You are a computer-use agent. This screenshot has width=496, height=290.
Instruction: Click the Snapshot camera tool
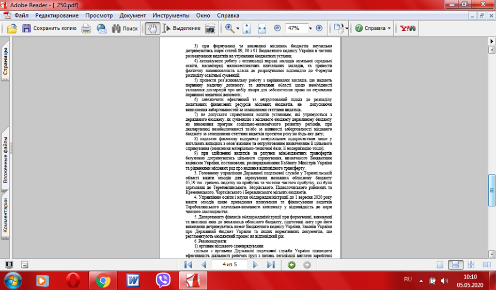click(210, 28)
